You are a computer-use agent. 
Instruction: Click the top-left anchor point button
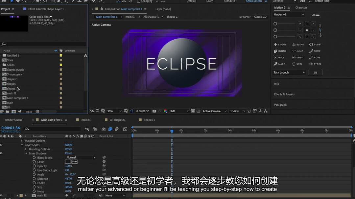coord(300,24)
